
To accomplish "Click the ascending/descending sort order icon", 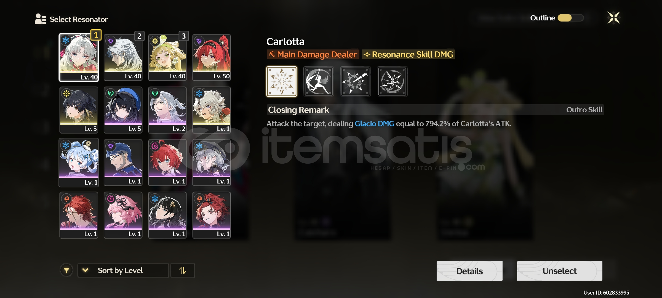I will 183,270.
